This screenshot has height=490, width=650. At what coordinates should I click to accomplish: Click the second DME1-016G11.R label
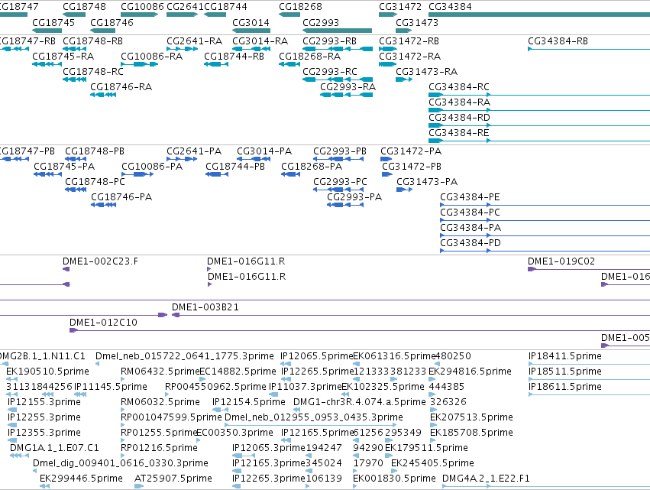(x=247, y=277)
